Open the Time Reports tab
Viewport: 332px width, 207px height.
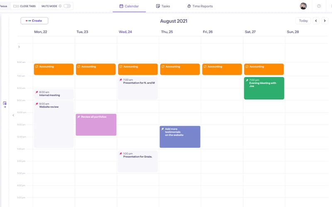tap(200, 6)
